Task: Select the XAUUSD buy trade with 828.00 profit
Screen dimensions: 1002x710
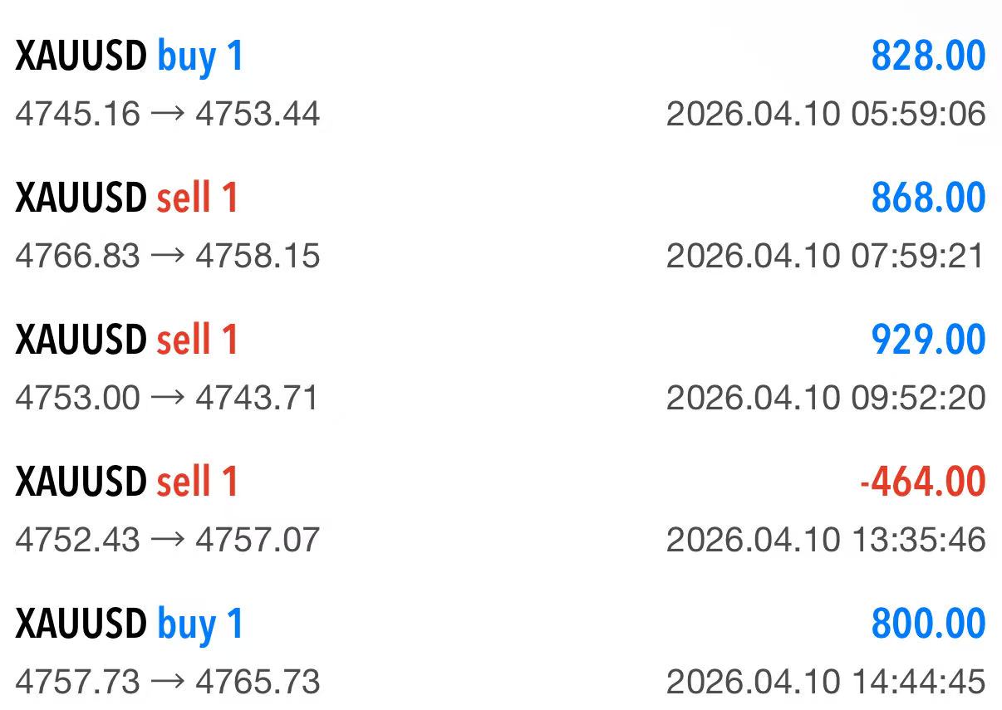Action: tap(499, 83)
